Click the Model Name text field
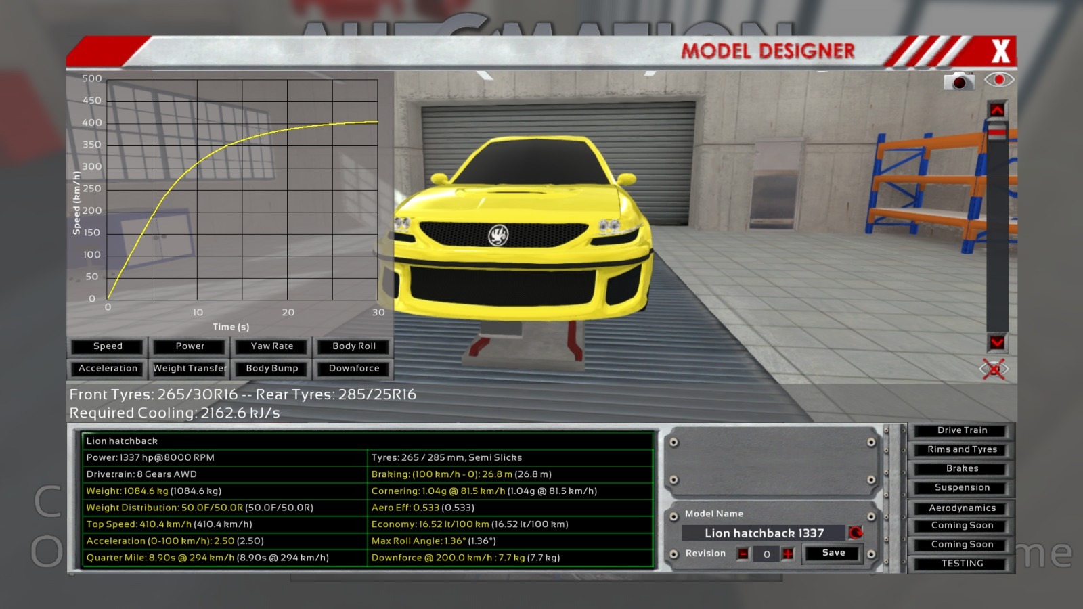The height and width of the screenshot is (609, 1083). [x=764, y=533]
